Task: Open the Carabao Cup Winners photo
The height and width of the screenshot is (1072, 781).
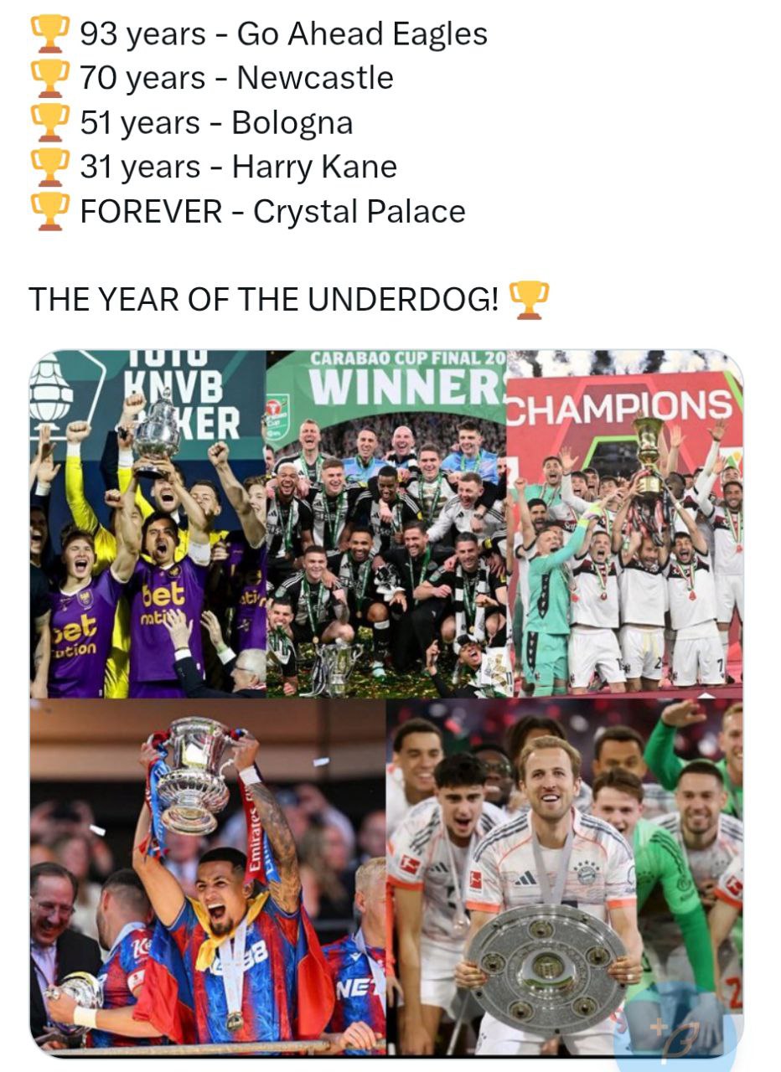Action: (386, 523)
